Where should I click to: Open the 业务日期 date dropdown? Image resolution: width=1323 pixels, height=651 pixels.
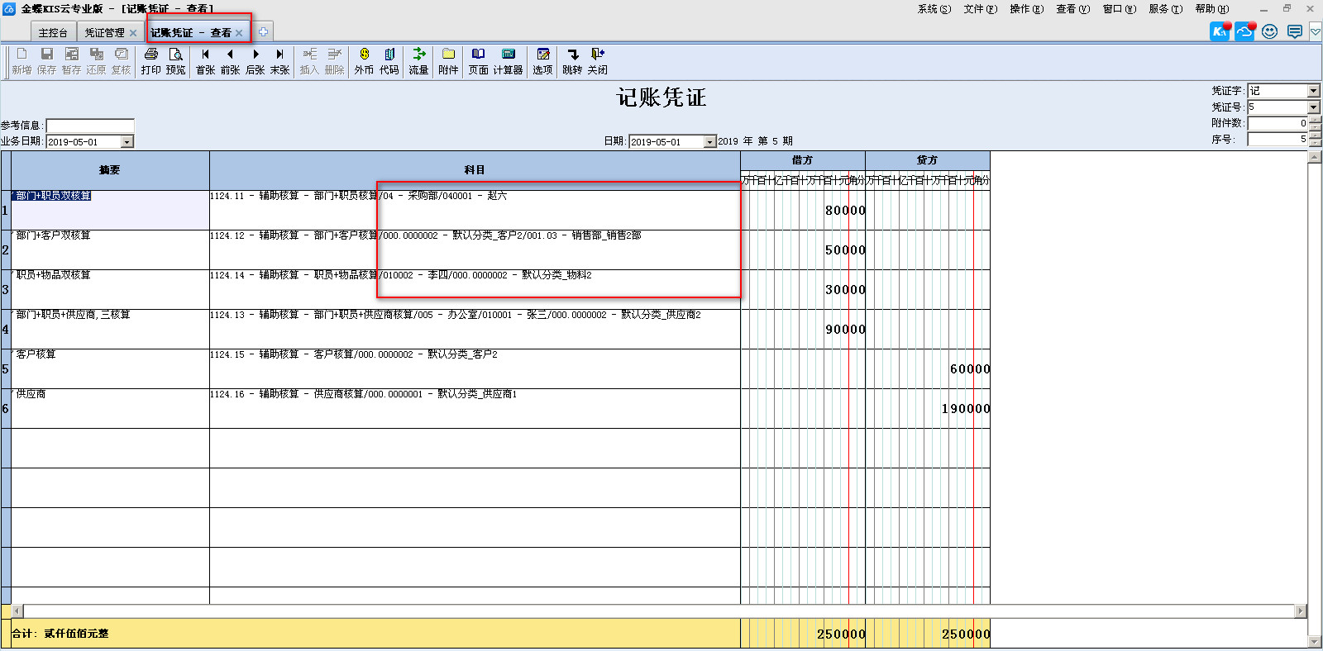127,142
